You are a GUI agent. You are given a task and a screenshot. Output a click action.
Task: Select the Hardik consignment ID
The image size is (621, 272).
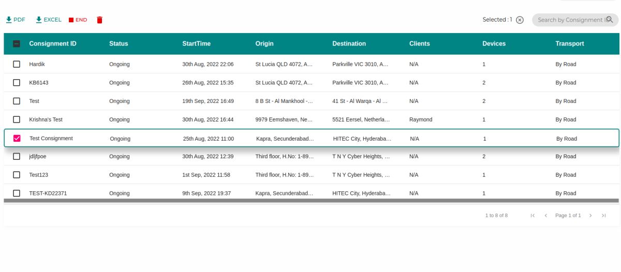38,64
